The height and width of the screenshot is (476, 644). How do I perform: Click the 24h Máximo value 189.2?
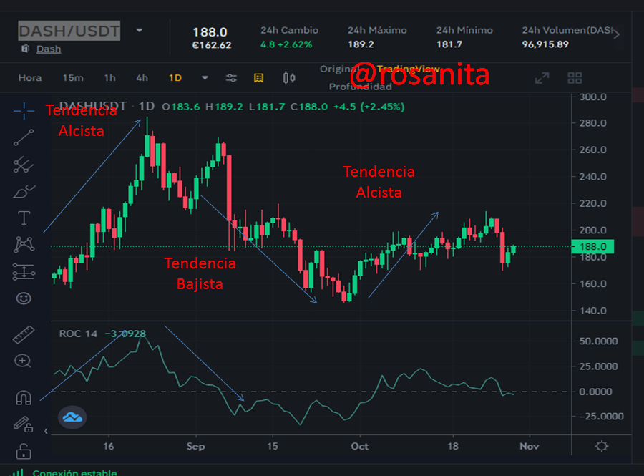[361, 44]
